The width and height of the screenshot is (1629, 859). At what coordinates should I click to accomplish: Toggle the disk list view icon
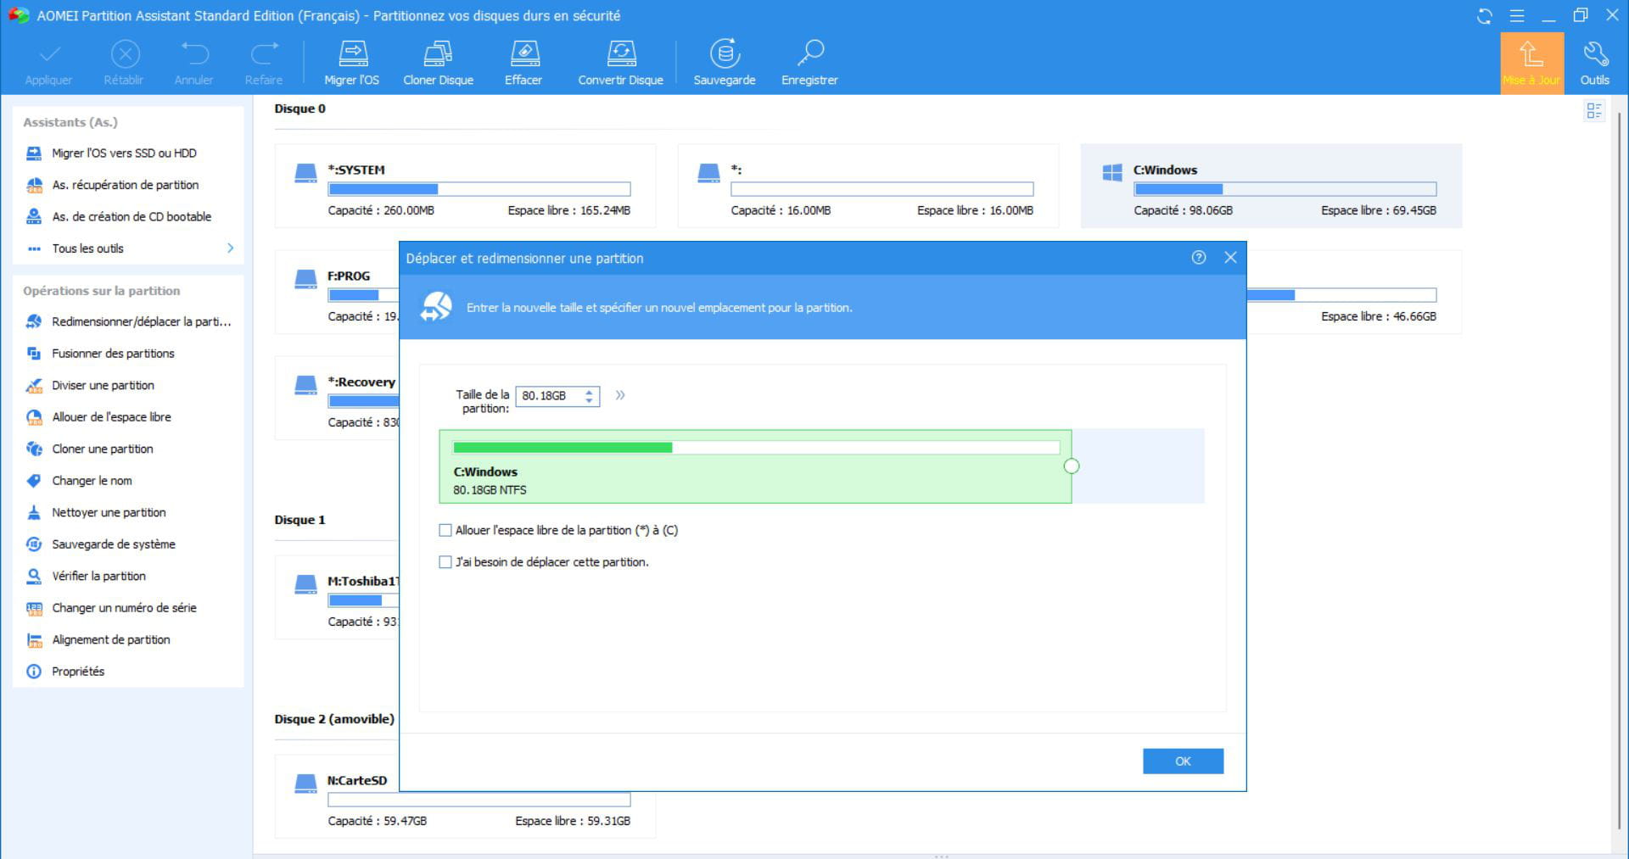[x=1594, y=111]
